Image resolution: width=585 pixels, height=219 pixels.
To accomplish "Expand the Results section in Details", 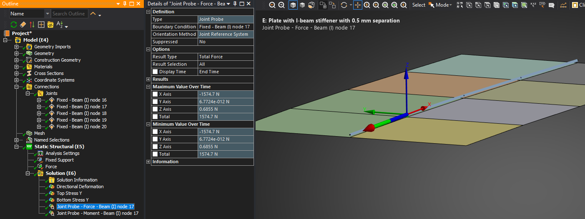I will (x=148, y=80).
